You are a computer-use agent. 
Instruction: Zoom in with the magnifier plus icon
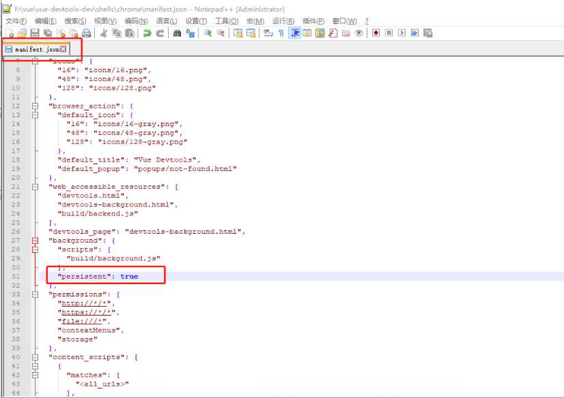(x=208, y=33)
